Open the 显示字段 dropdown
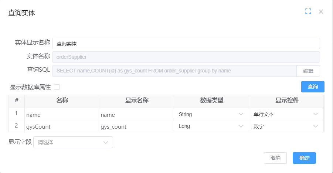Image resolution: width=333 pixels, height=173 pixels. click(73, 142)
